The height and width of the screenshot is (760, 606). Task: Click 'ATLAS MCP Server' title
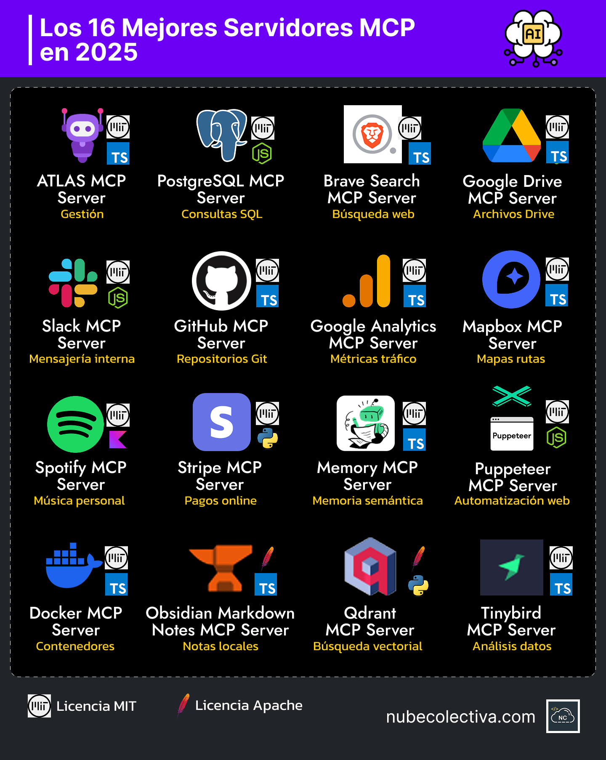82,189
